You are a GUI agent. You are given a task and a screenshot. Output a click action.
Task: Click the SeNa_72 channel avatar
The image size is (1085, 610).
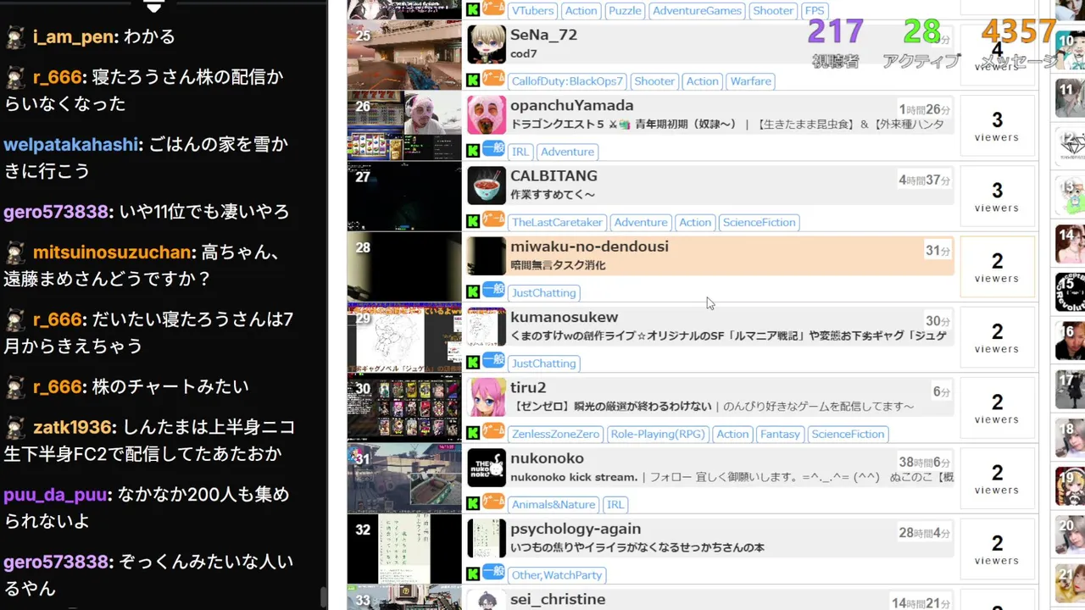coord(487,44)
